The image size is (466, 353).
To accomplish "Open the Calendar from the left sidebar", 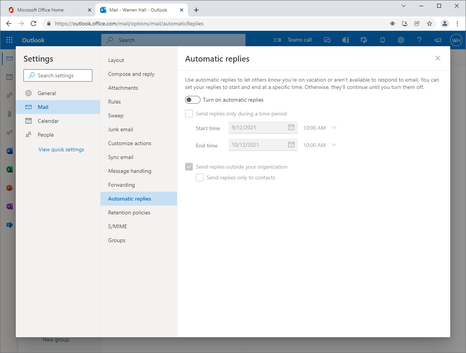I will (x=9, y=77).
